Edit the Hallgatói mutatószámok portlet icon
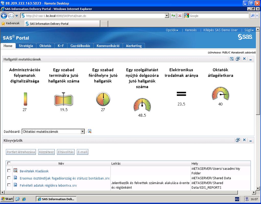The height and width of the screenshot is (204, 261). [232, 59]
